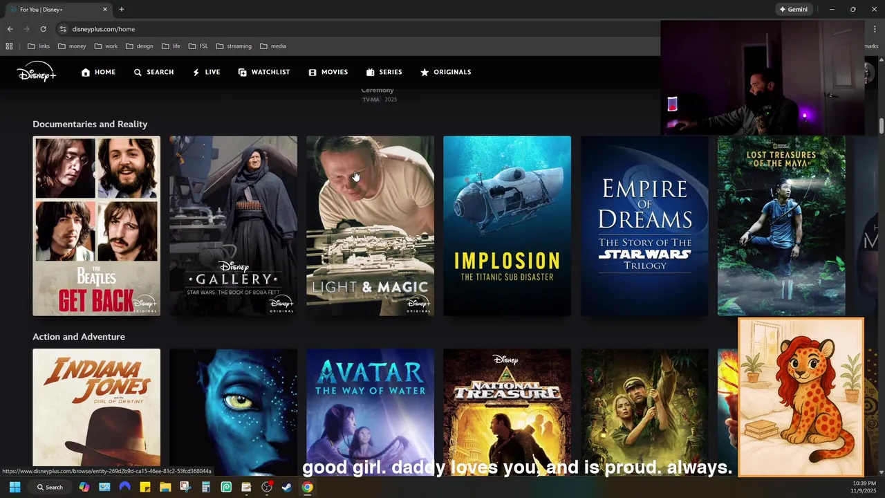Browse the Series section

coord(384,72)
